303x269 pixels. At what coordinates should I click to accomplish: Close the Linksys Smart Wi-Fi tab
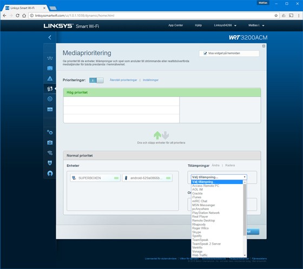point(44,8)
